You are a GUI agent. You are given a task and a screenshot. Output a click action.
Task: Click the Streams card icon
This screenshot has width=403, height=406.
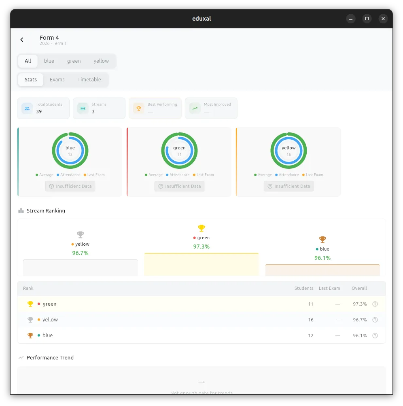coord(83,108)
